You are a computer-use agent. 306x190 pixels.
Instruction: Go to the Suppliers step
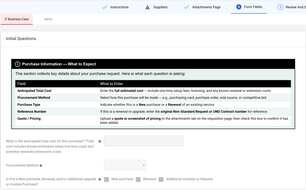[160, 7]
